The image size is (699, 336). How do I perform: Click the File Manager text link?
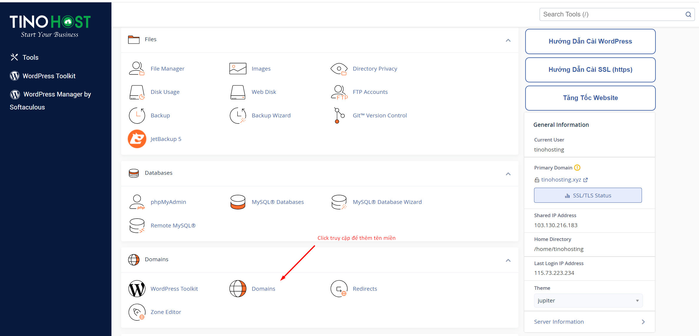(x=167, y=69)
